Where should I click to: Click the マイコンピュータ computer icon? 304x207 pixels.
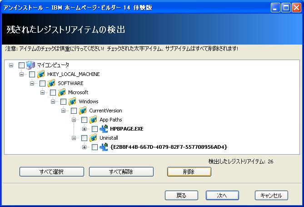pyautogui.click(x=30, y=65)
